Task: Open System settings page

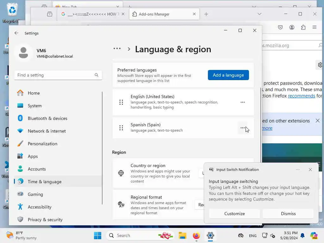Action: (58, 106)
